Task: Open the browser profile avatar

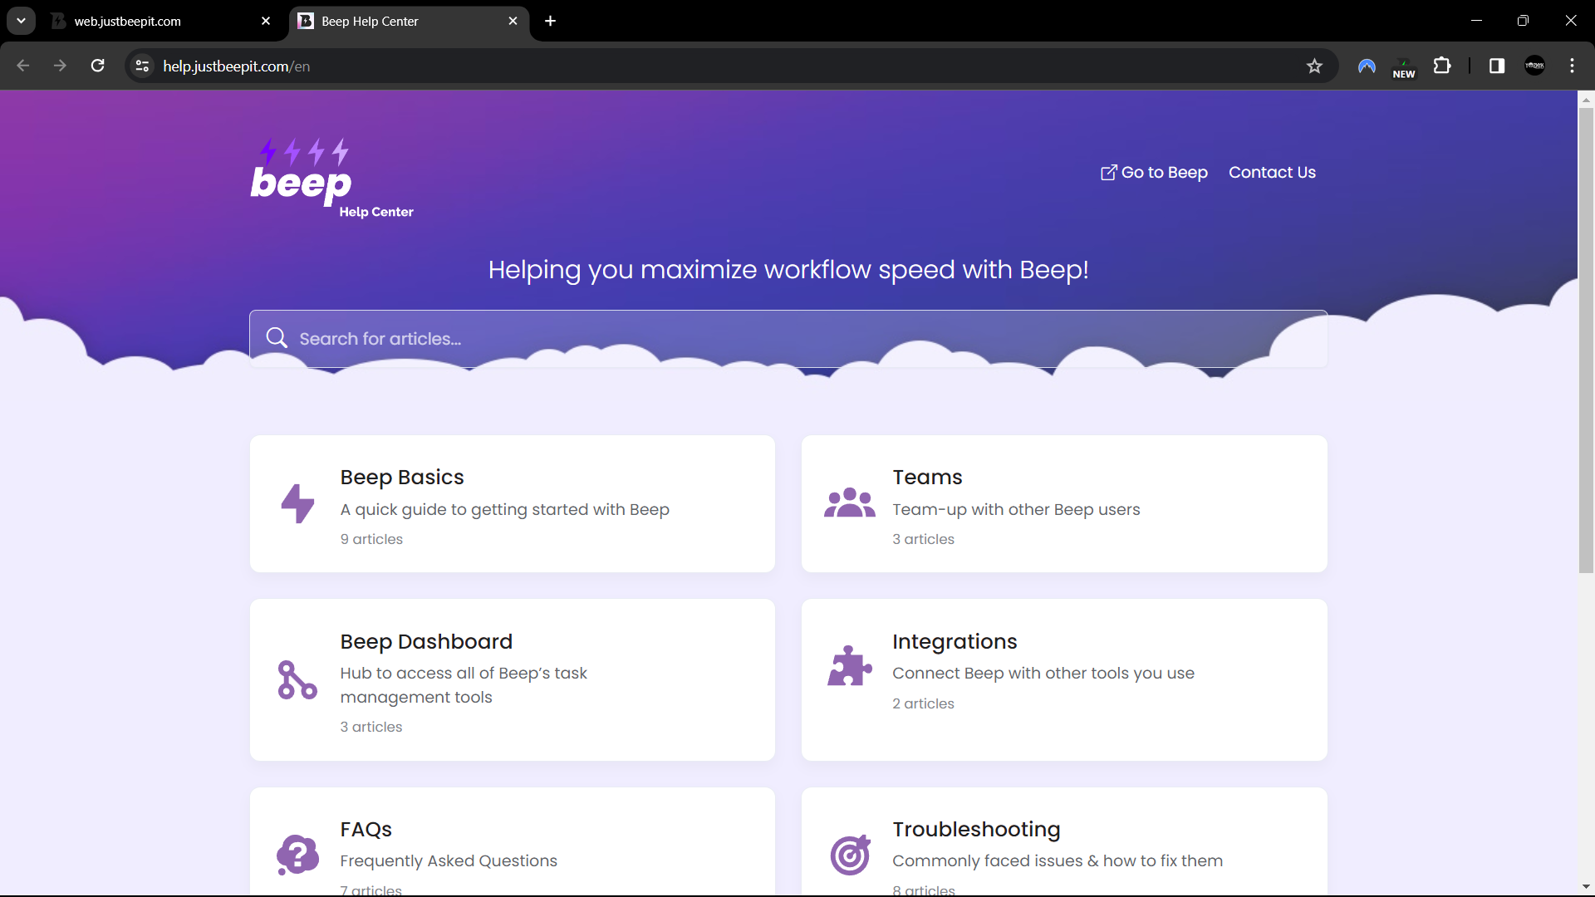Action: point(1535,66)
